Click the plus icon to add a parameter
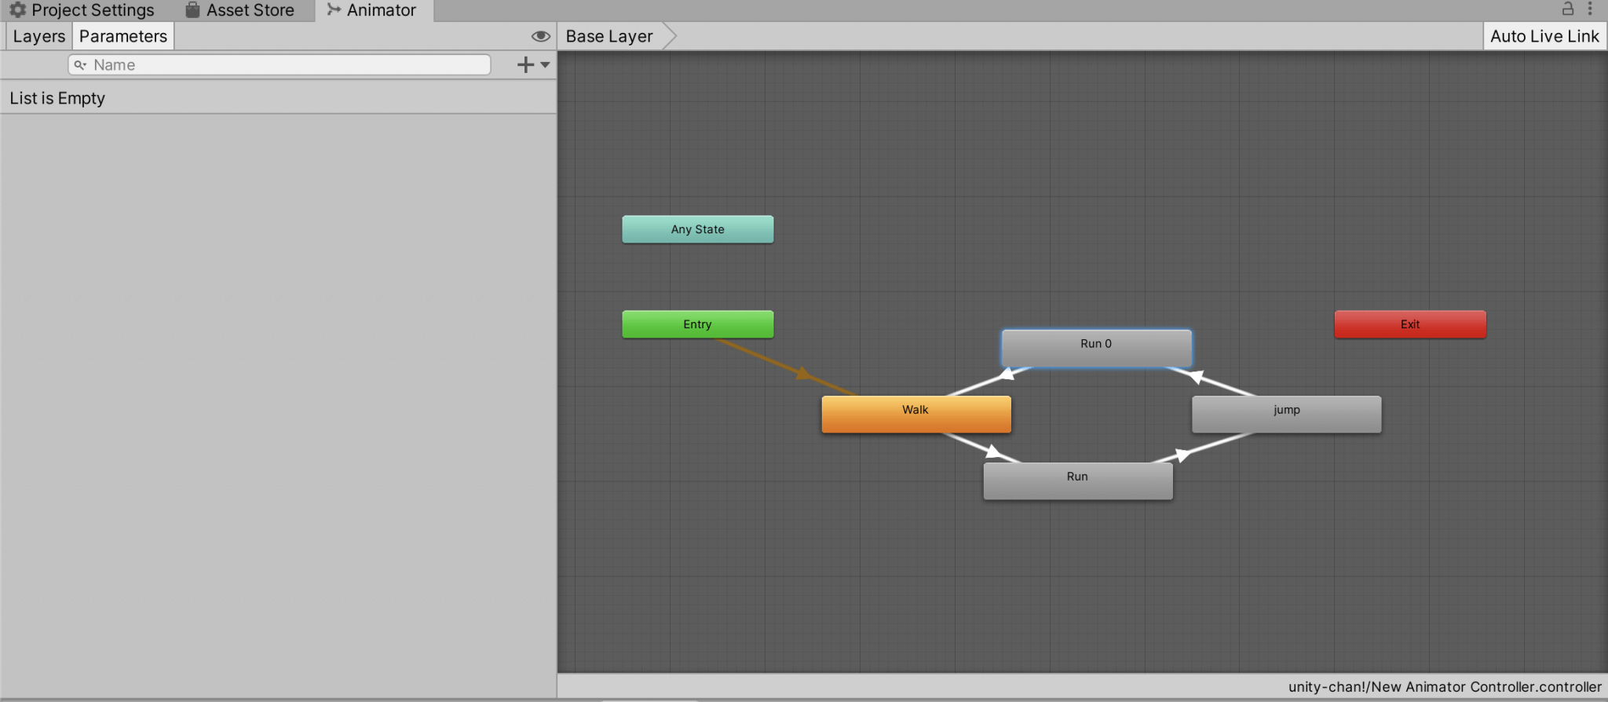 [525, 65]
